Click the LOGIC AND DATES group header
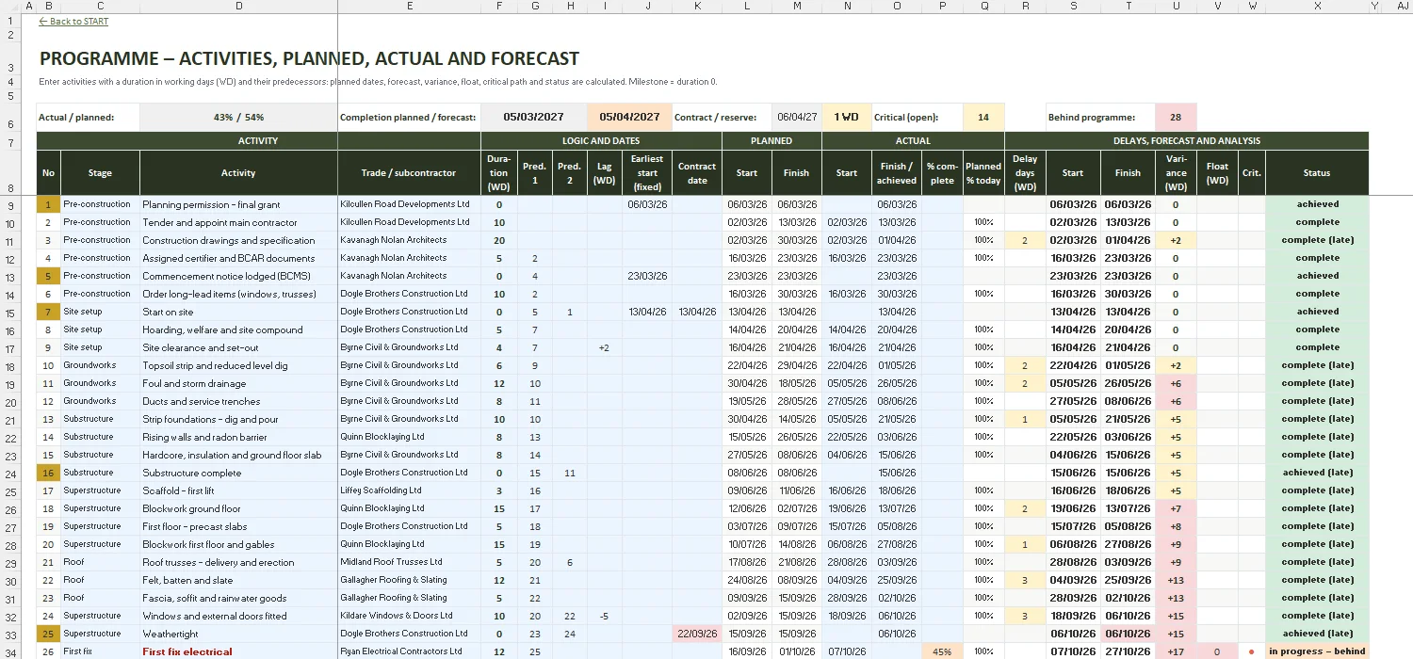Viewport: 1413px width, 659px height. [601, 141]
